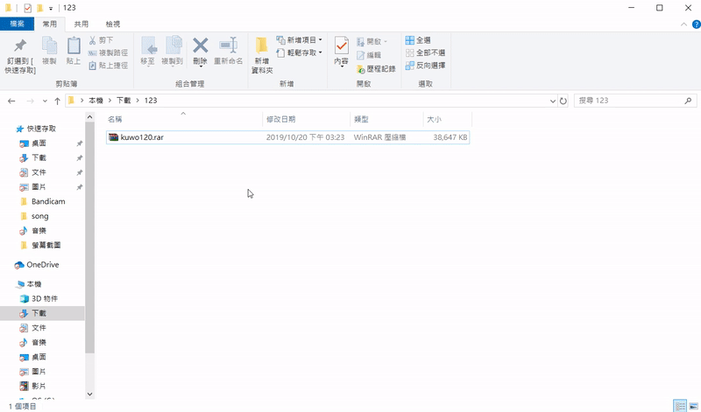
Task: Open the song folder in sidebar
Action: pos(39,216)
